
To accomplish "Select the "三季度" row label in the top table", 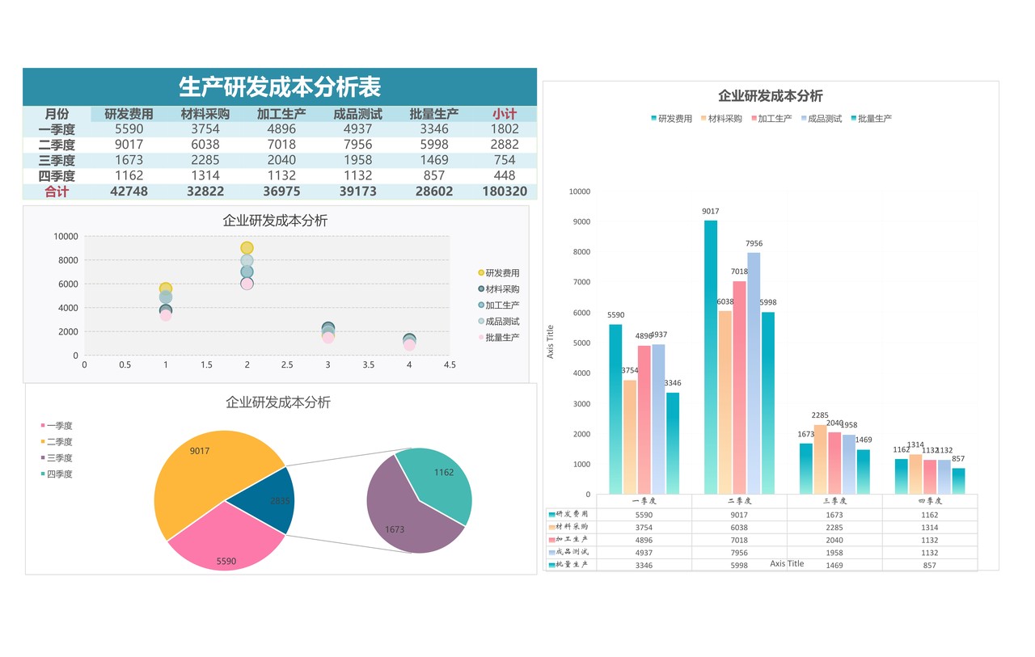I will [57, 160].
